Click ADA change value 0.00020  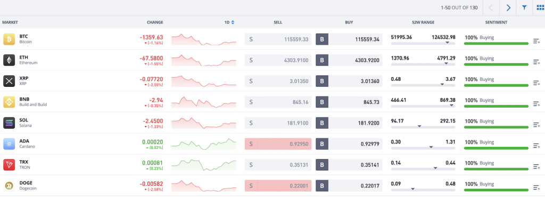(153, 142)
